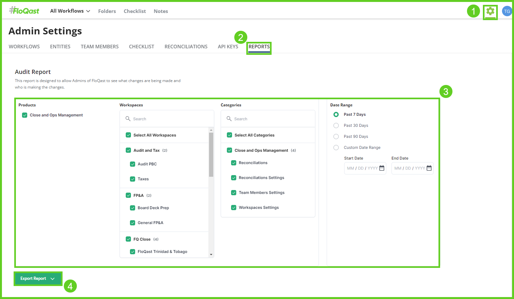Open Start Date calendar picker icon
Image resolution: width=514 pixels, height=299 pixels.
coord(382,168)
